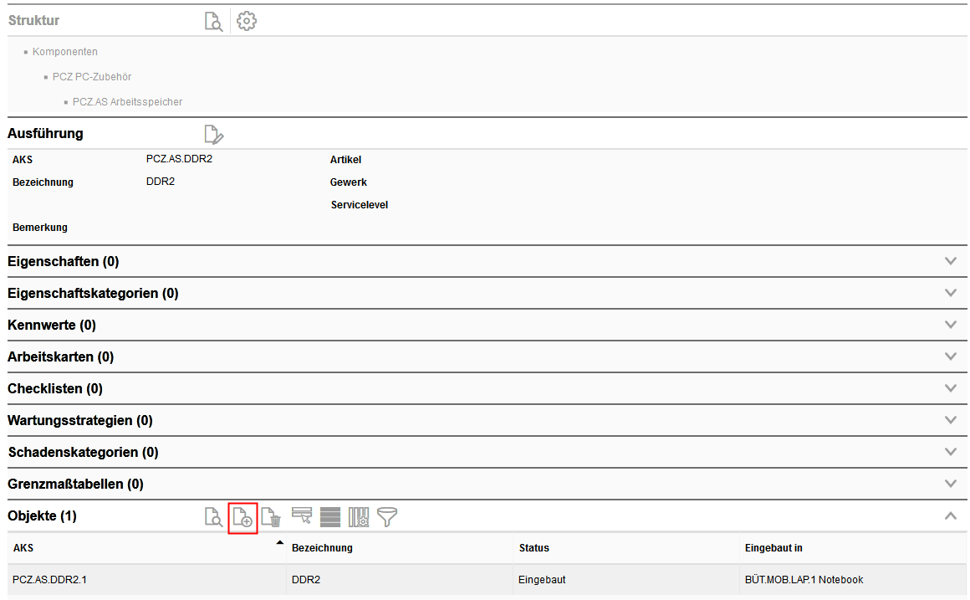Click the edit icon next to Ausführung
The image size is (970, 600).
pos(214,134)
